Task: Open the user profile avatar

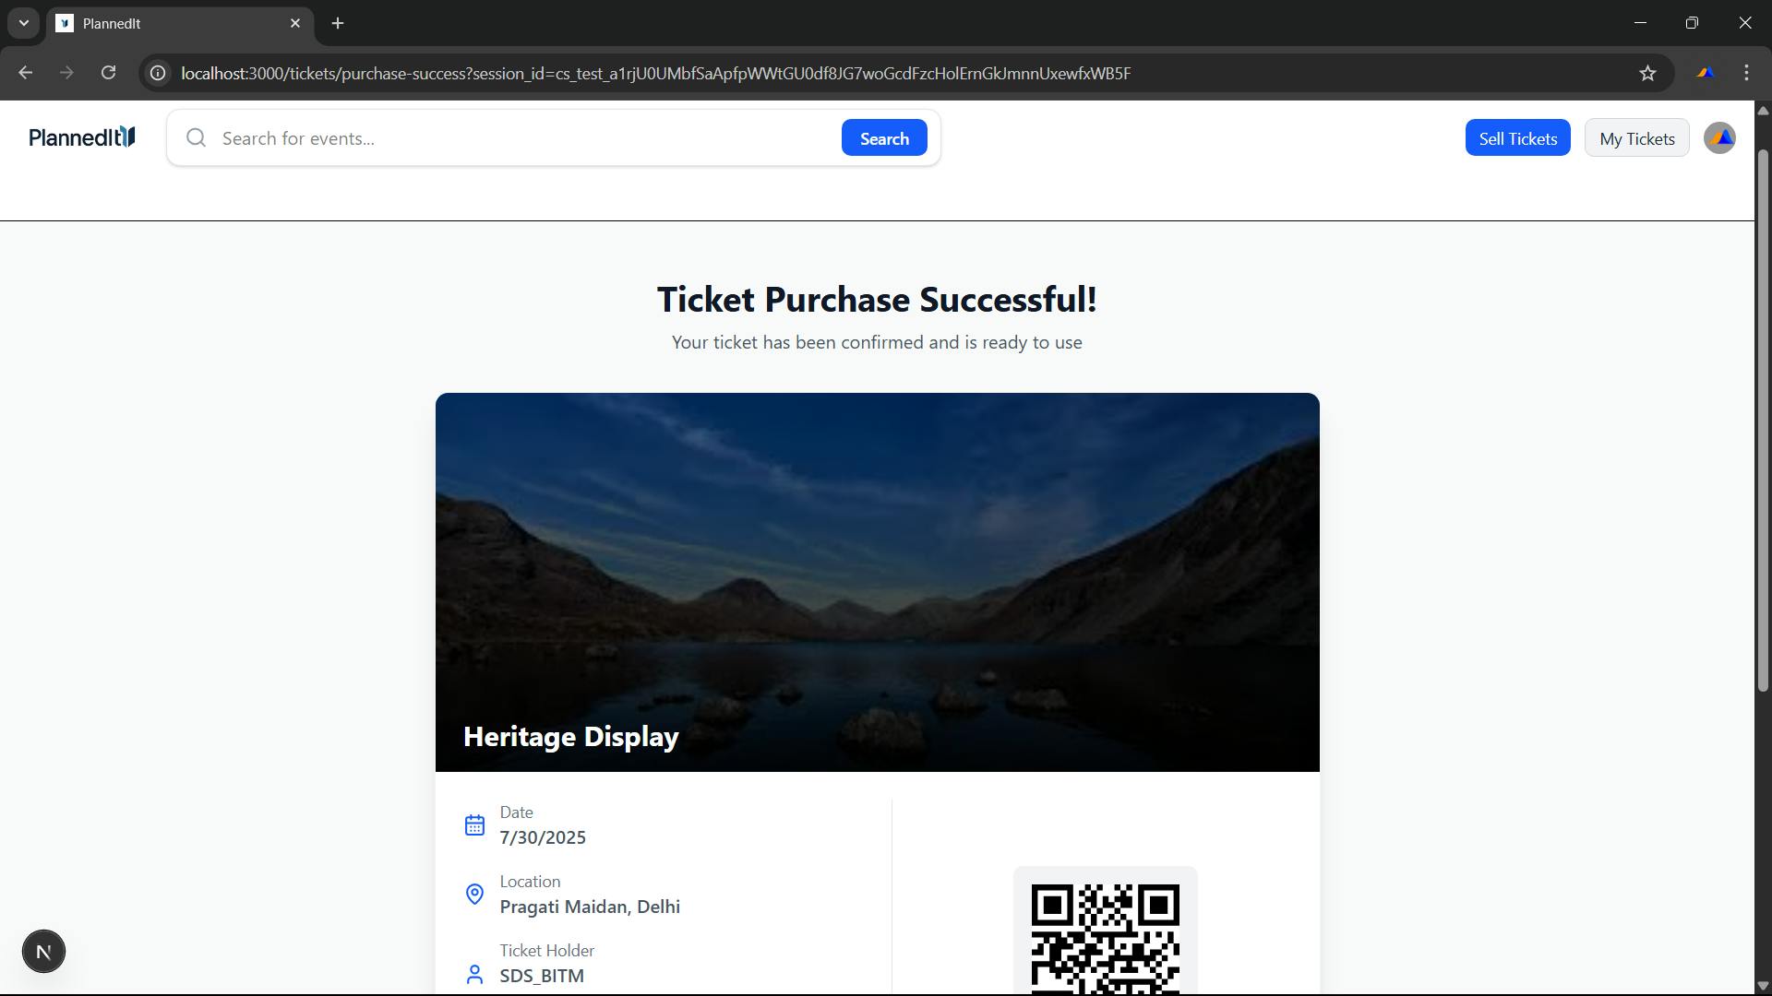Action: click(1719, 138)
